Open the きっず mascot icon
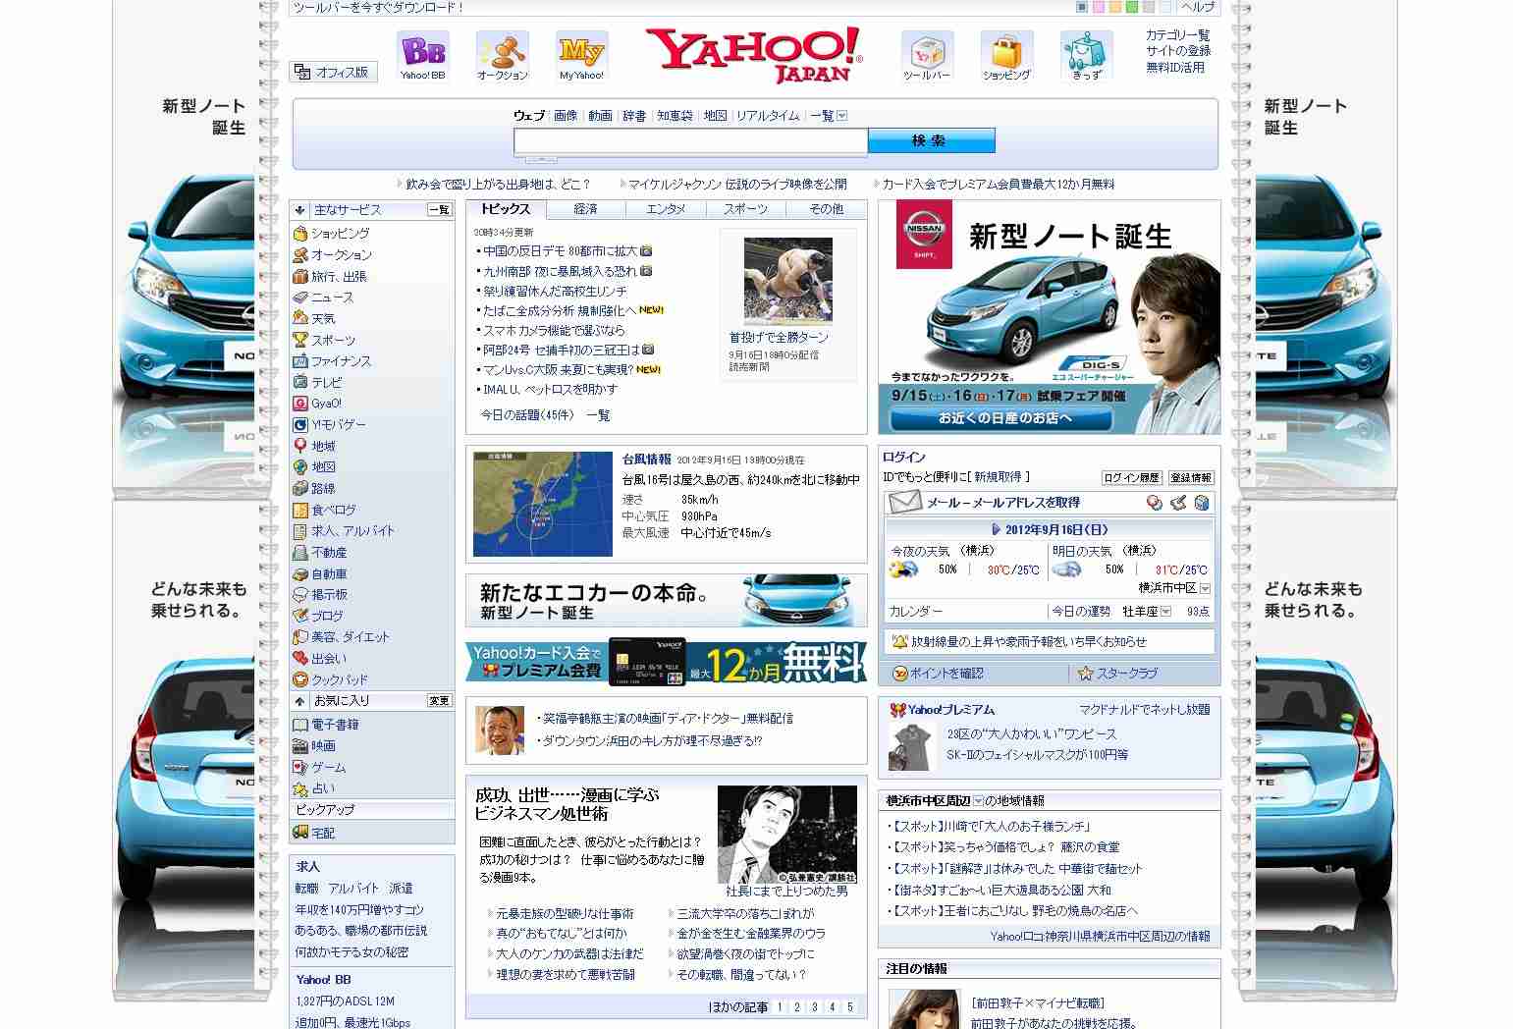 1086,56
